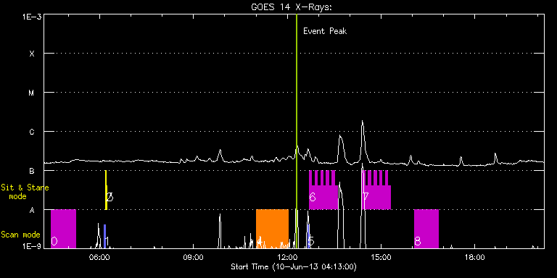
Task: Click the 1E-3 axis label
Action: pyautogui.click(x=32, y=17)
